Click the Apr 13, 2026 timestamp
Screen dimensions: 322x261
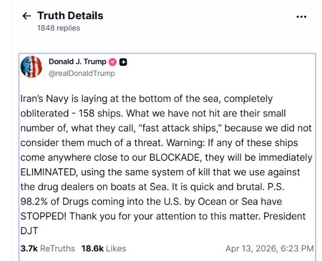coord(270,248)
